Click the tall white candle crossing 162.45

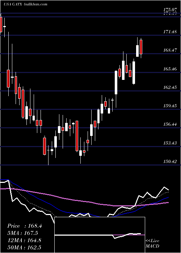coord(116,82)
